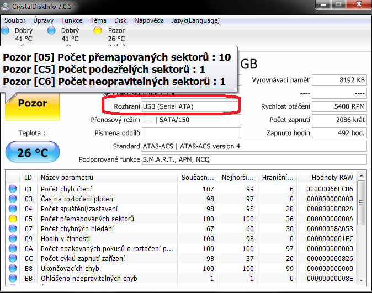Image resolution: width=372 pixels, height=293 pixels.
Task: Click the Hraniční... column header
Action: click(277, 178)
